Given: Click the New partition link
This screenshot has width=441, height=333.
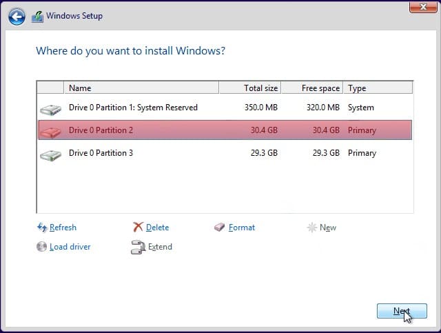Looking at the screenshot, I should pyautogui.click(x=328, y=227).
